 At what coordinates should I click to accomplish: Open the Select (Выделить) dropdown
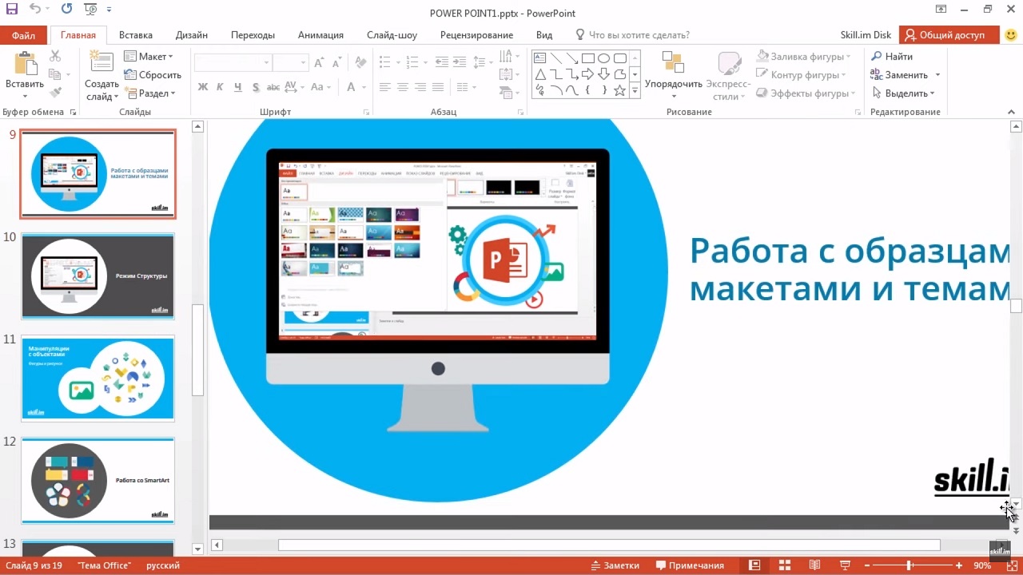pos(905,93)
